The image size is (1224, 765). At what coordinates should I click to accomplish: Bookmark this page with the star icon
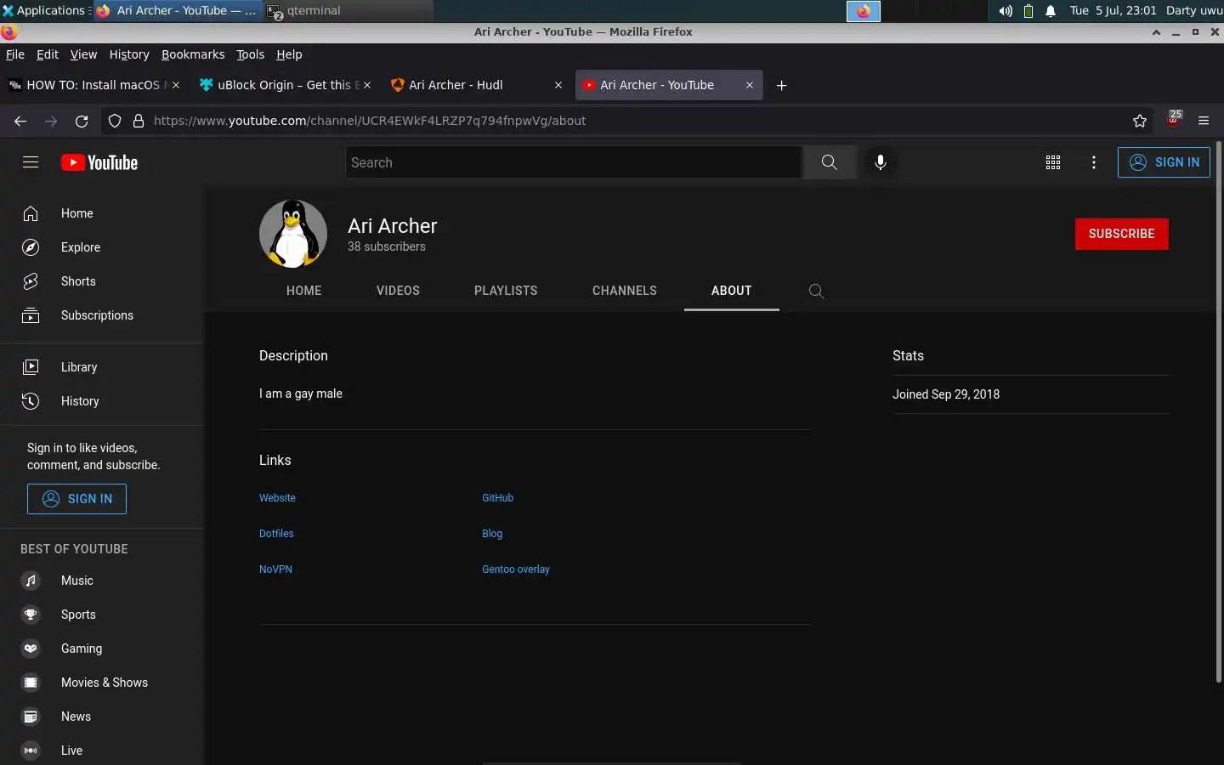coord(1140,121)
